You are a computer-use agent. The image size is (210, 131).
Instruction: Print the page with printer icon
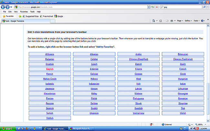point(172,21)
